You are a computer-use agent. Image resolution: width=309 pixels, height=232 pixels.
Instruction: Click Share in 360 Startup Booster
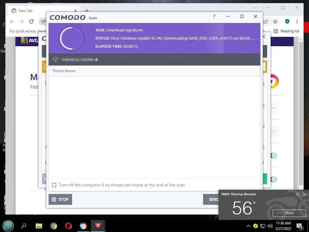(289, 213)
